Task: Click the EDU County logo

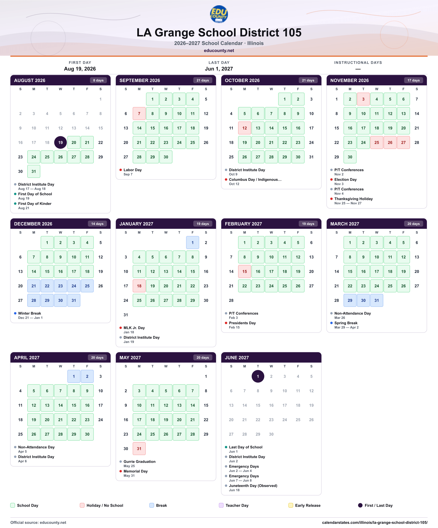Action: click(x=219, y=14)
